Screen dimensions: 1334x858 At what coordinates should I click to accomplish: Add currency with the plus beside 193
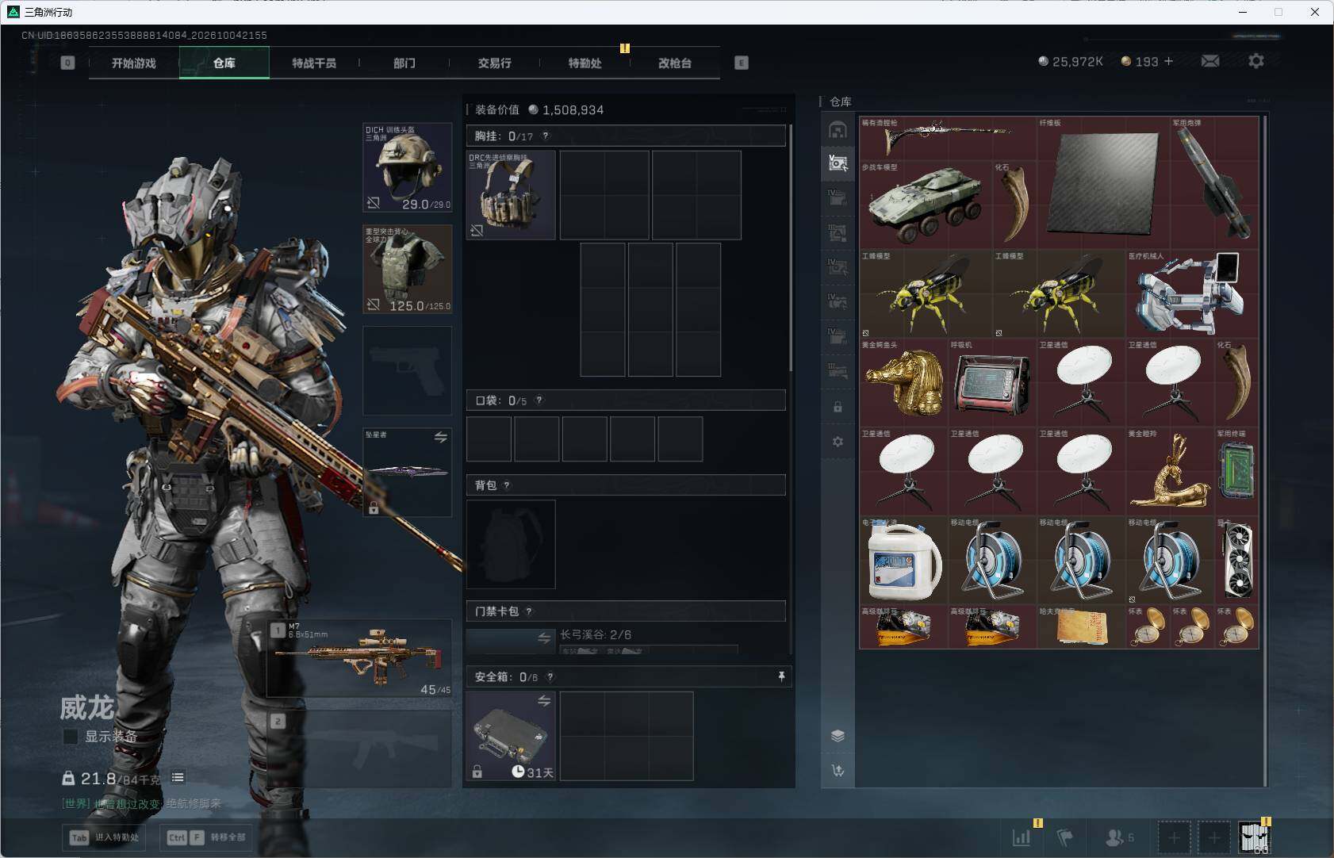pos(1168,61)
